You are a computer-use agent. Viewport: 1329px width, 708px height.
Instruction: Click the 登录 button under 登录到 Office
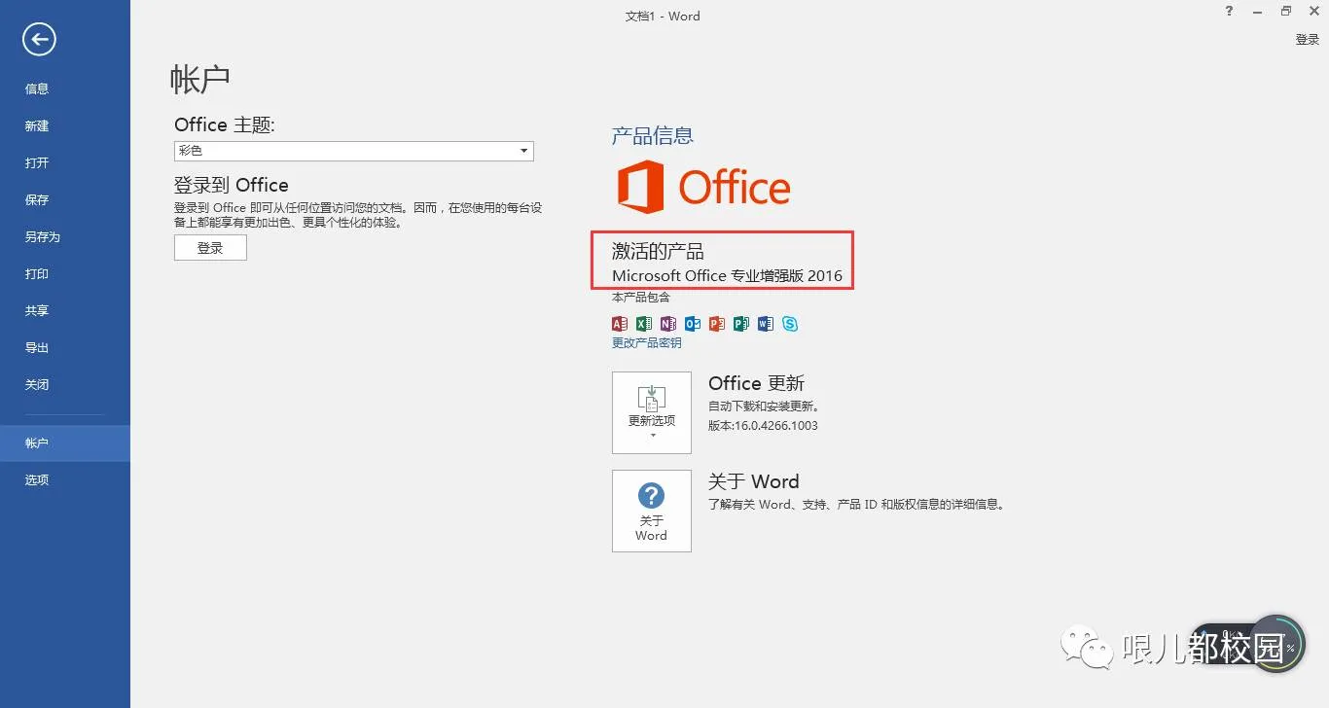[210, 248]
